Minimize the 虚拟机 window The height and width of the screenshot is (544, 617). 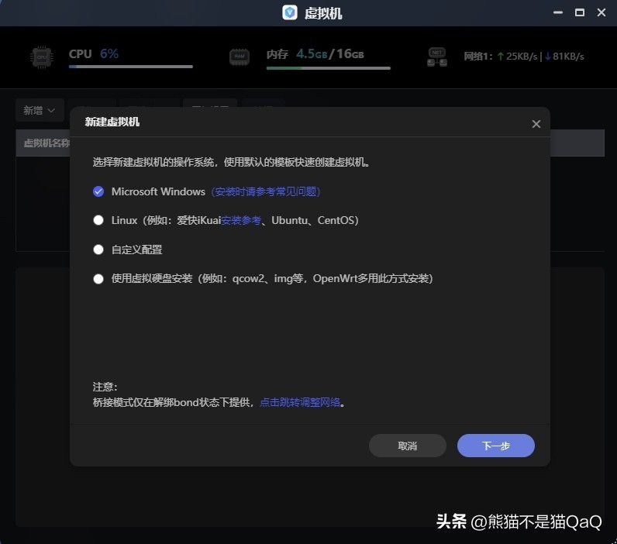(557, 12)
